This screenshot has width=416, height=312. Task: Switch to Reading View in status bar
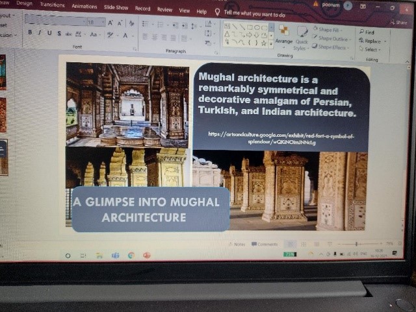(x=317, y=244)
